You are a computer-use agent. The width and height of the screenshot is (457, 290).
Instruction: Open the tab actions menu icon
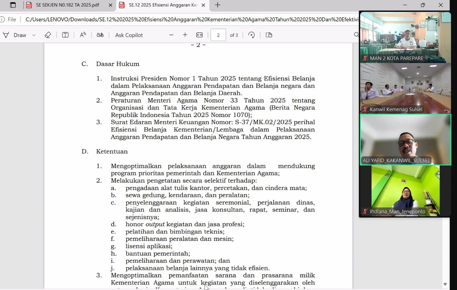13,5
